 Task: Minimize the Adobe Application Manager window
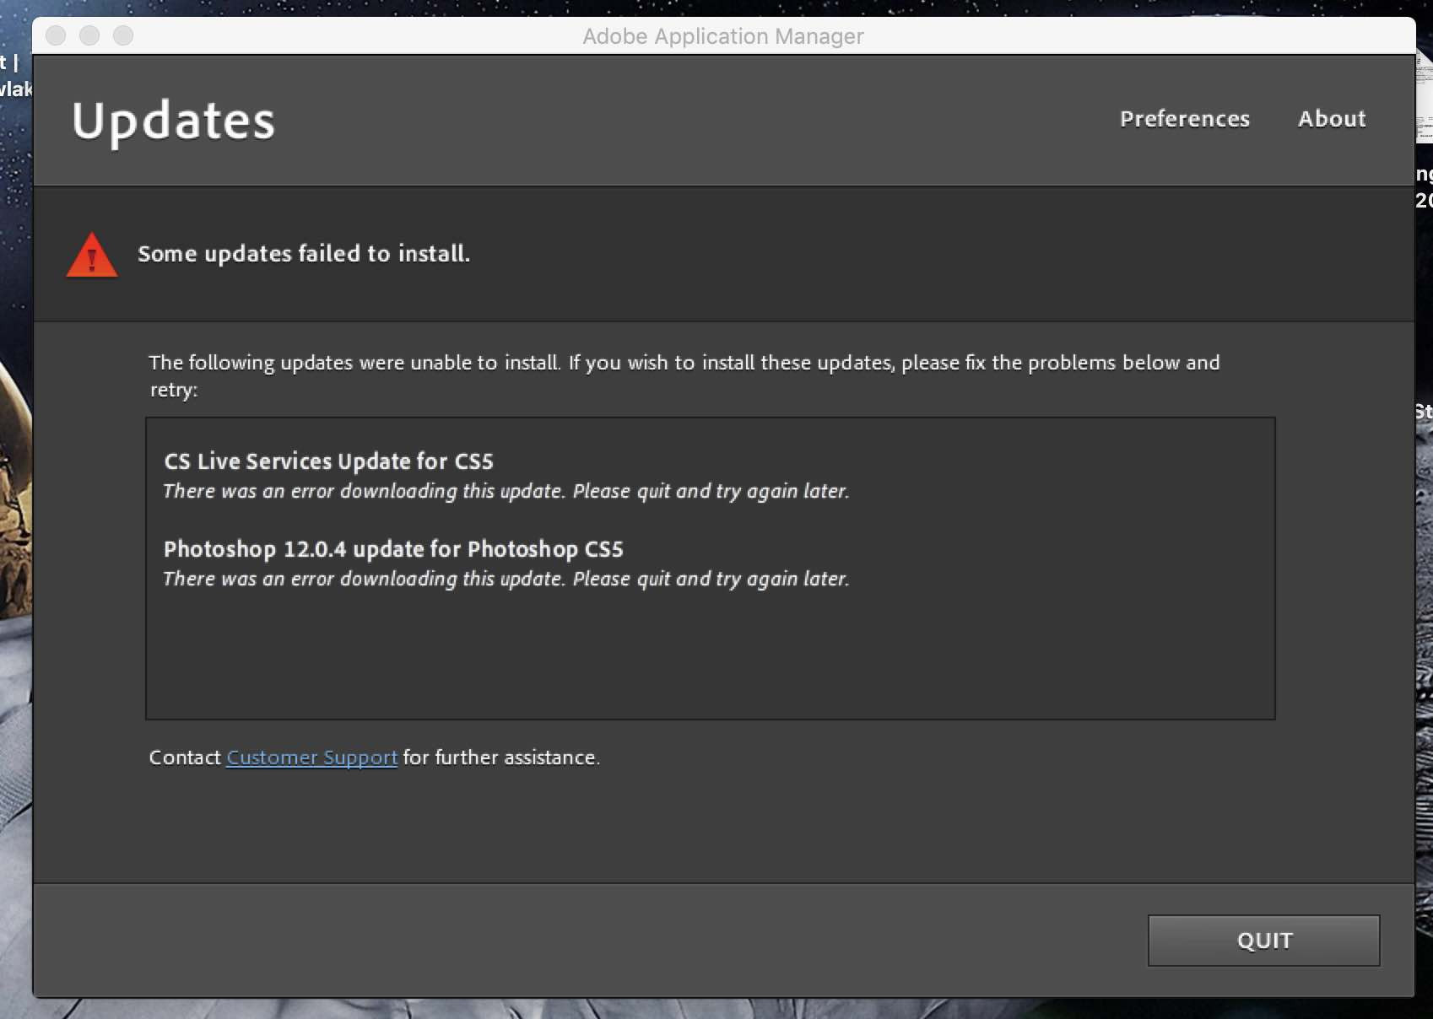tap(89, 35)
